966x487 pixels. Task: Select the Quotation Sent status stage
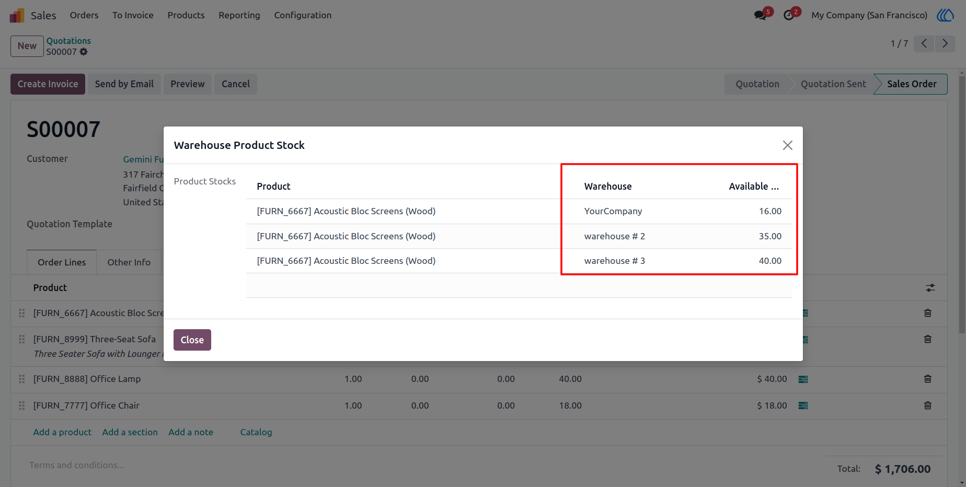(x=833, y=84)
